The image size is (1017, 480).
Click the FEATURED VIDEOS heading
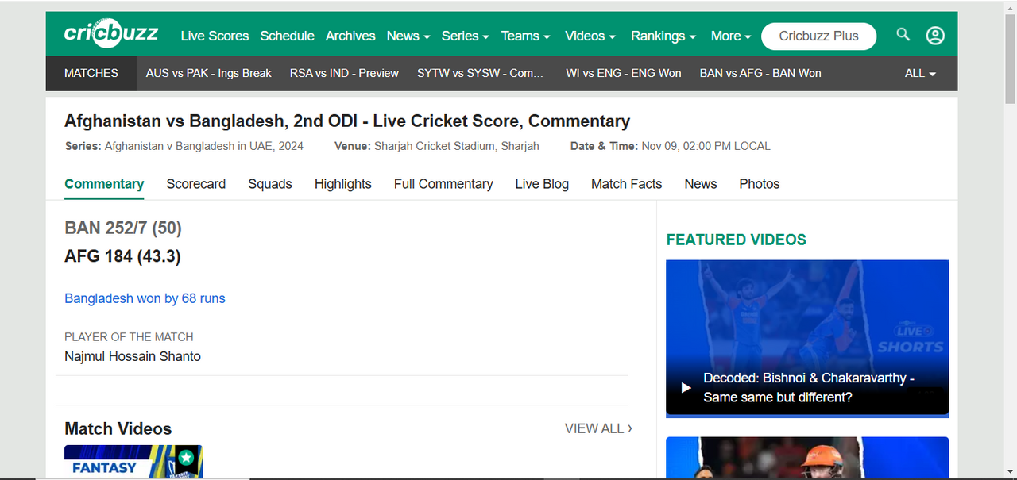click(737, 240)
